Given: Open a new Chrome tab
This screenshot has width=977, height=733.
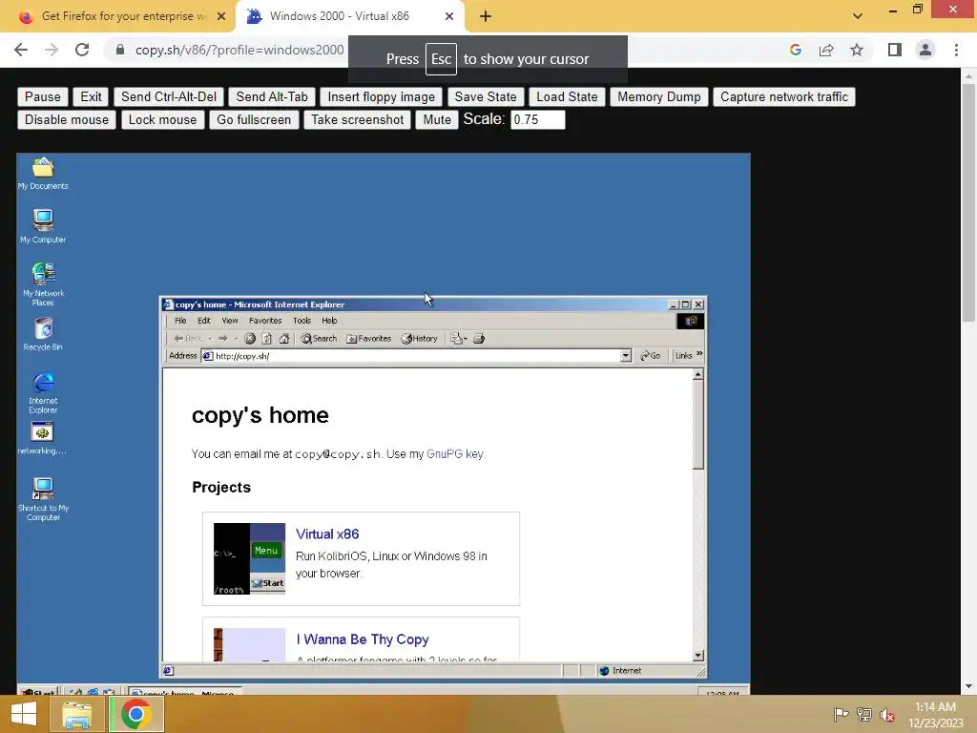Looking at the screenshot, I should 486,17.
